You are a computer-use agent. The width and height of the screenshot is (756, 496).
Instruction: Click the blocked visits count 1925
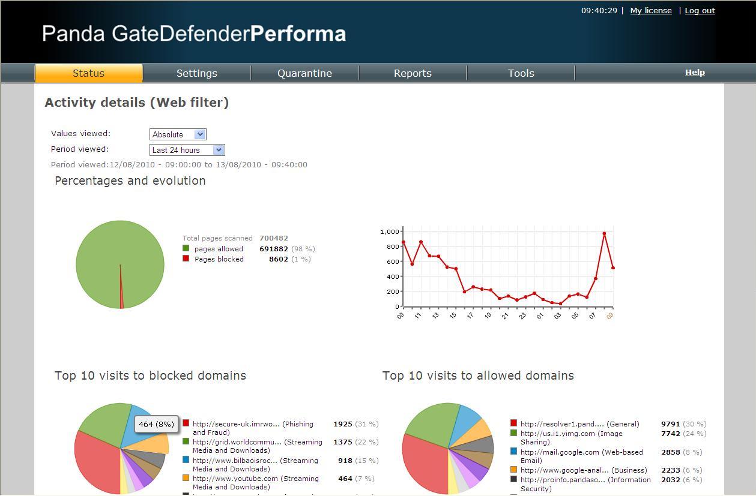point(343,424)
